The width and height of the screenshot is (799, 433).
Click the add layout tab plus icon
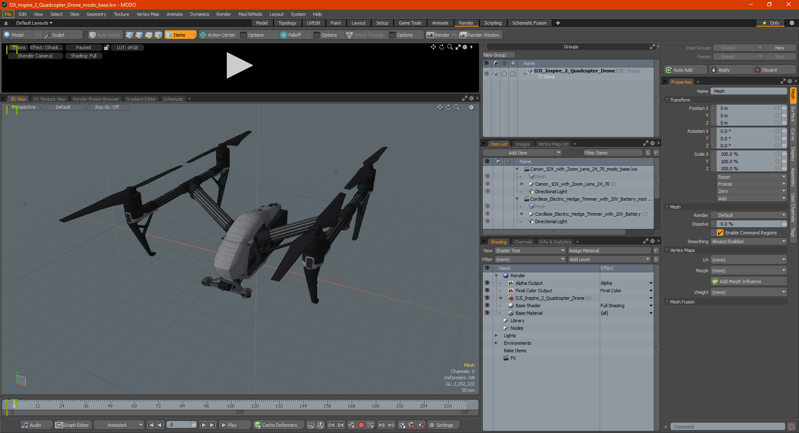[x=558, y=23]
